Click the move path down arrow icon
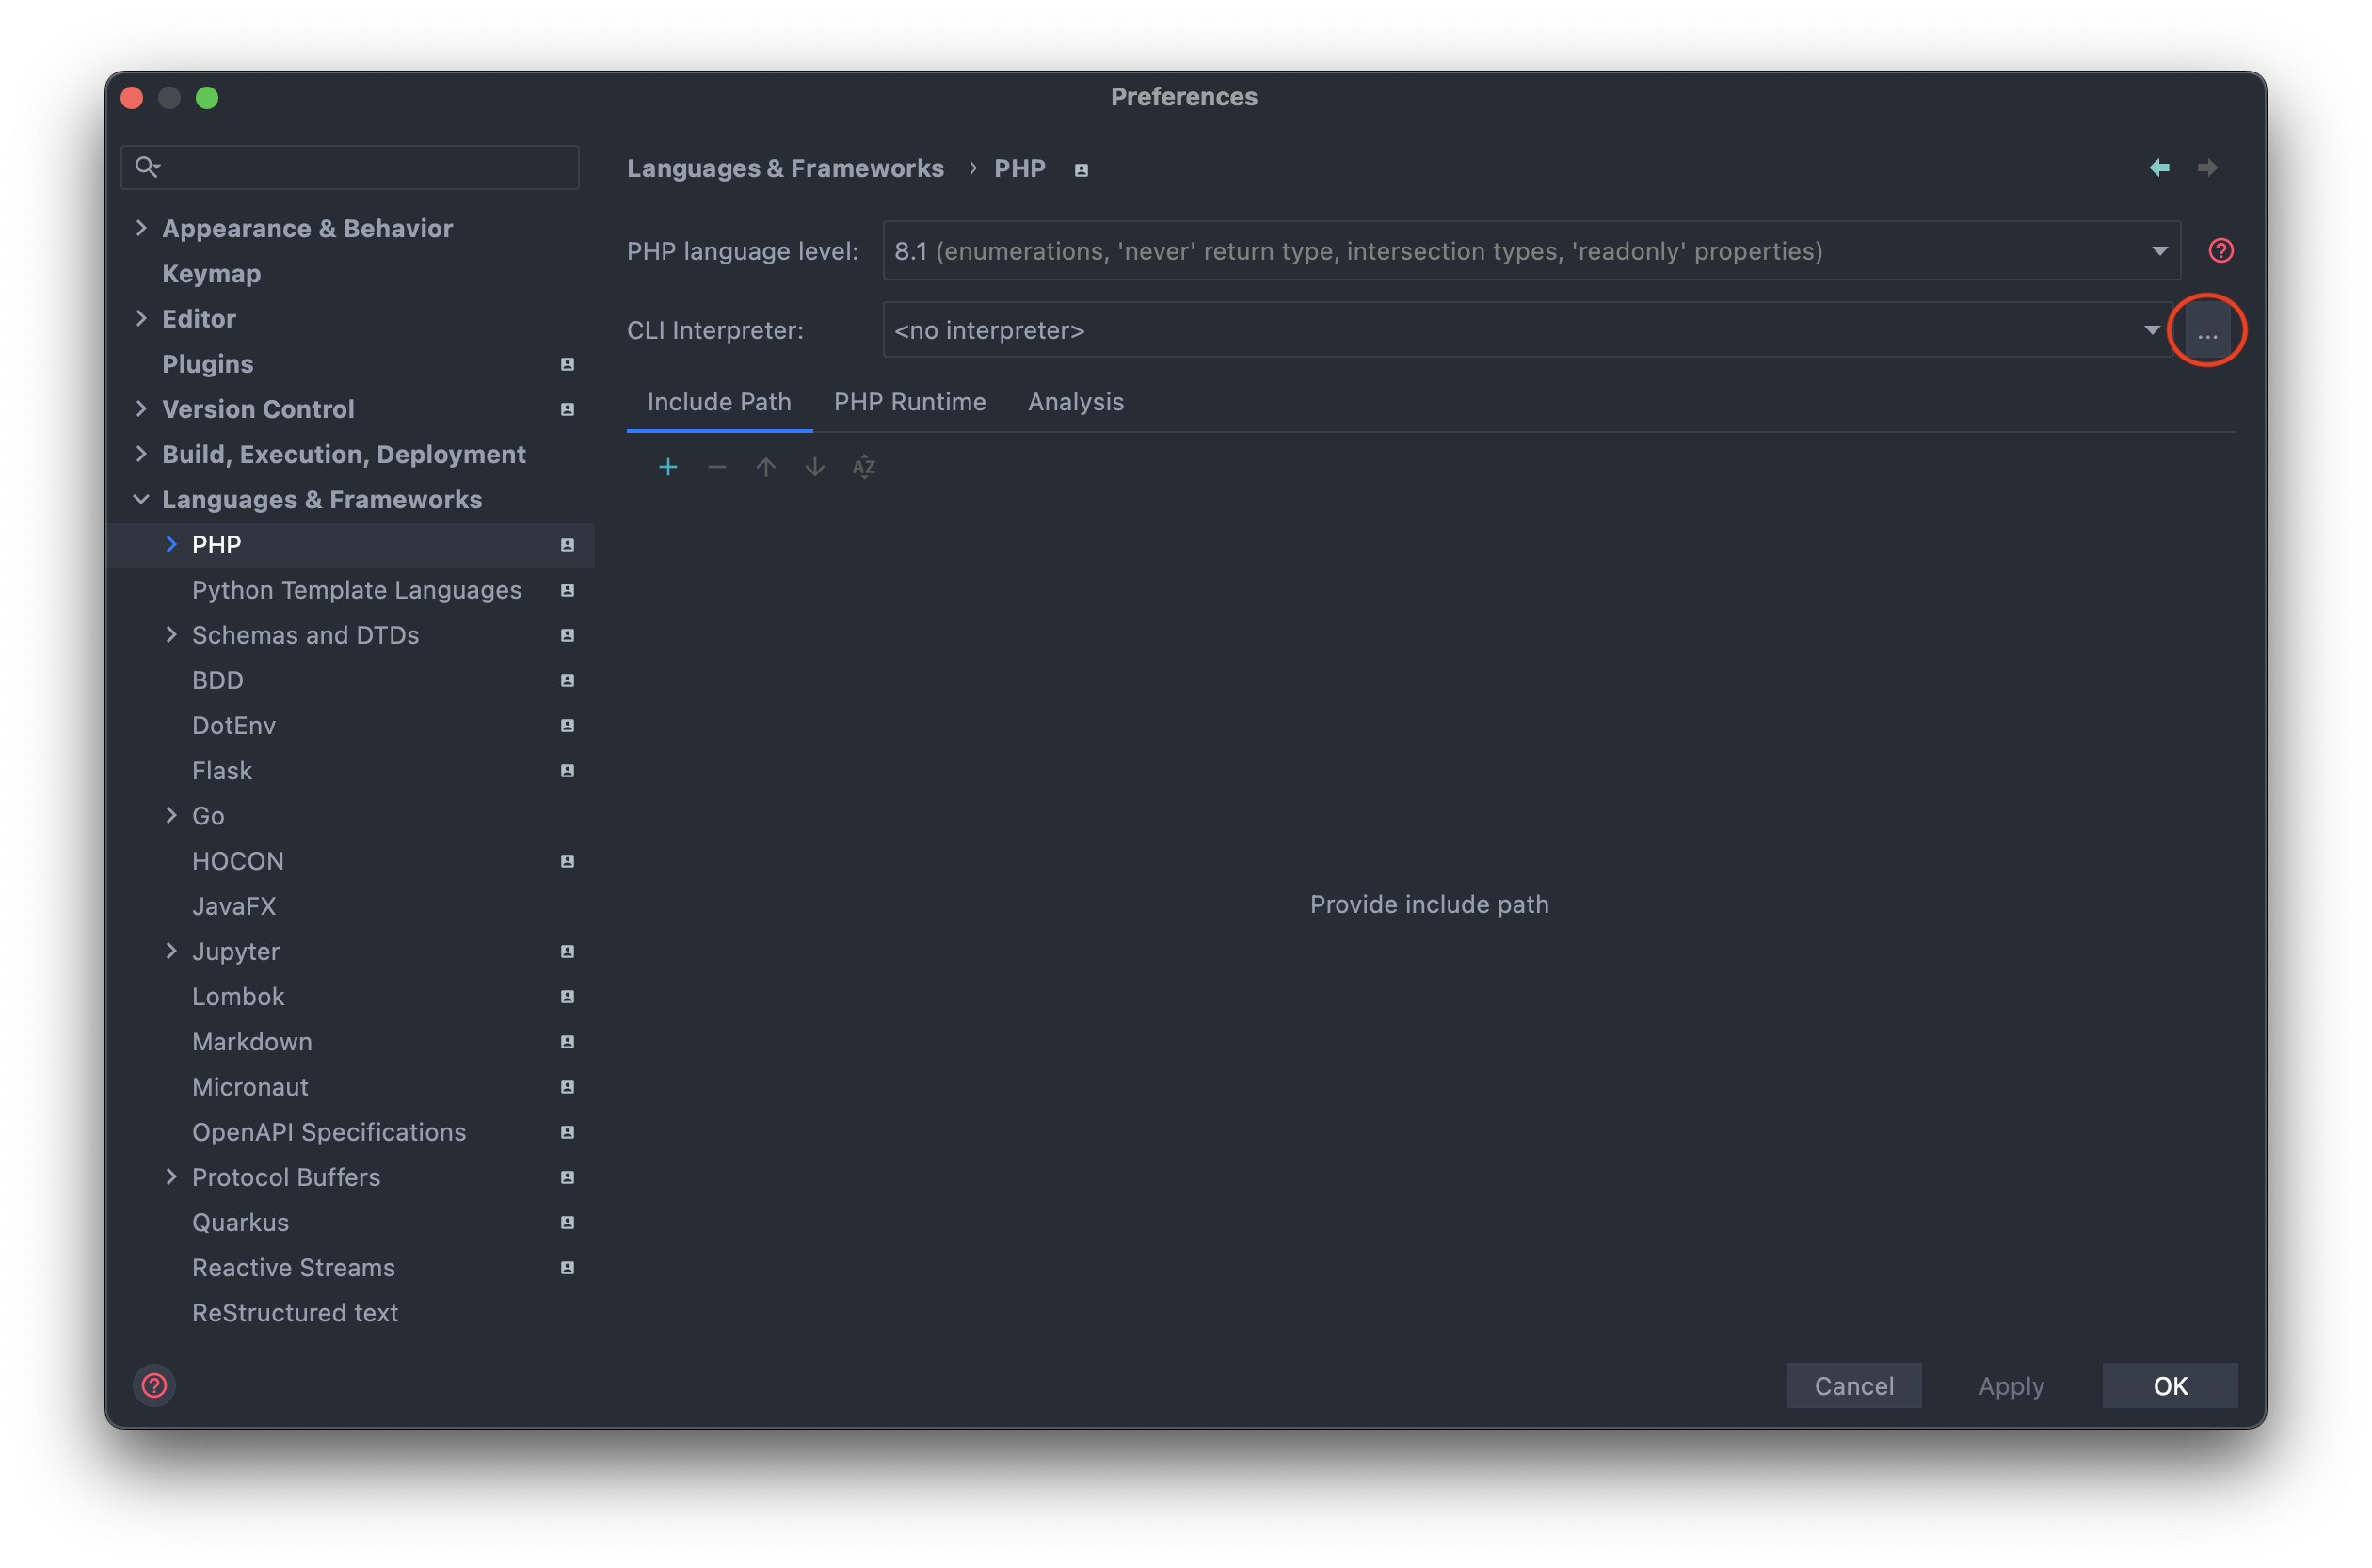Image resolution: width=2372 pixels, height=1568 pixels. (813, 466)
